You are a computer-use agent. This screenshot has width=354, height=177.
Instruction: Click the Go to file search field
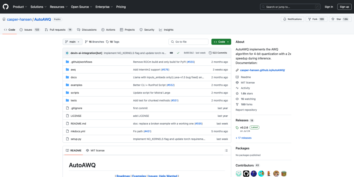click(x=188, y=42)
